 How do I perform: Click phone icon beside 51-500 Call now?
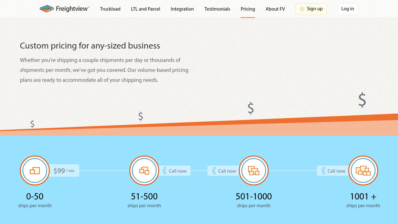[165, 171]
